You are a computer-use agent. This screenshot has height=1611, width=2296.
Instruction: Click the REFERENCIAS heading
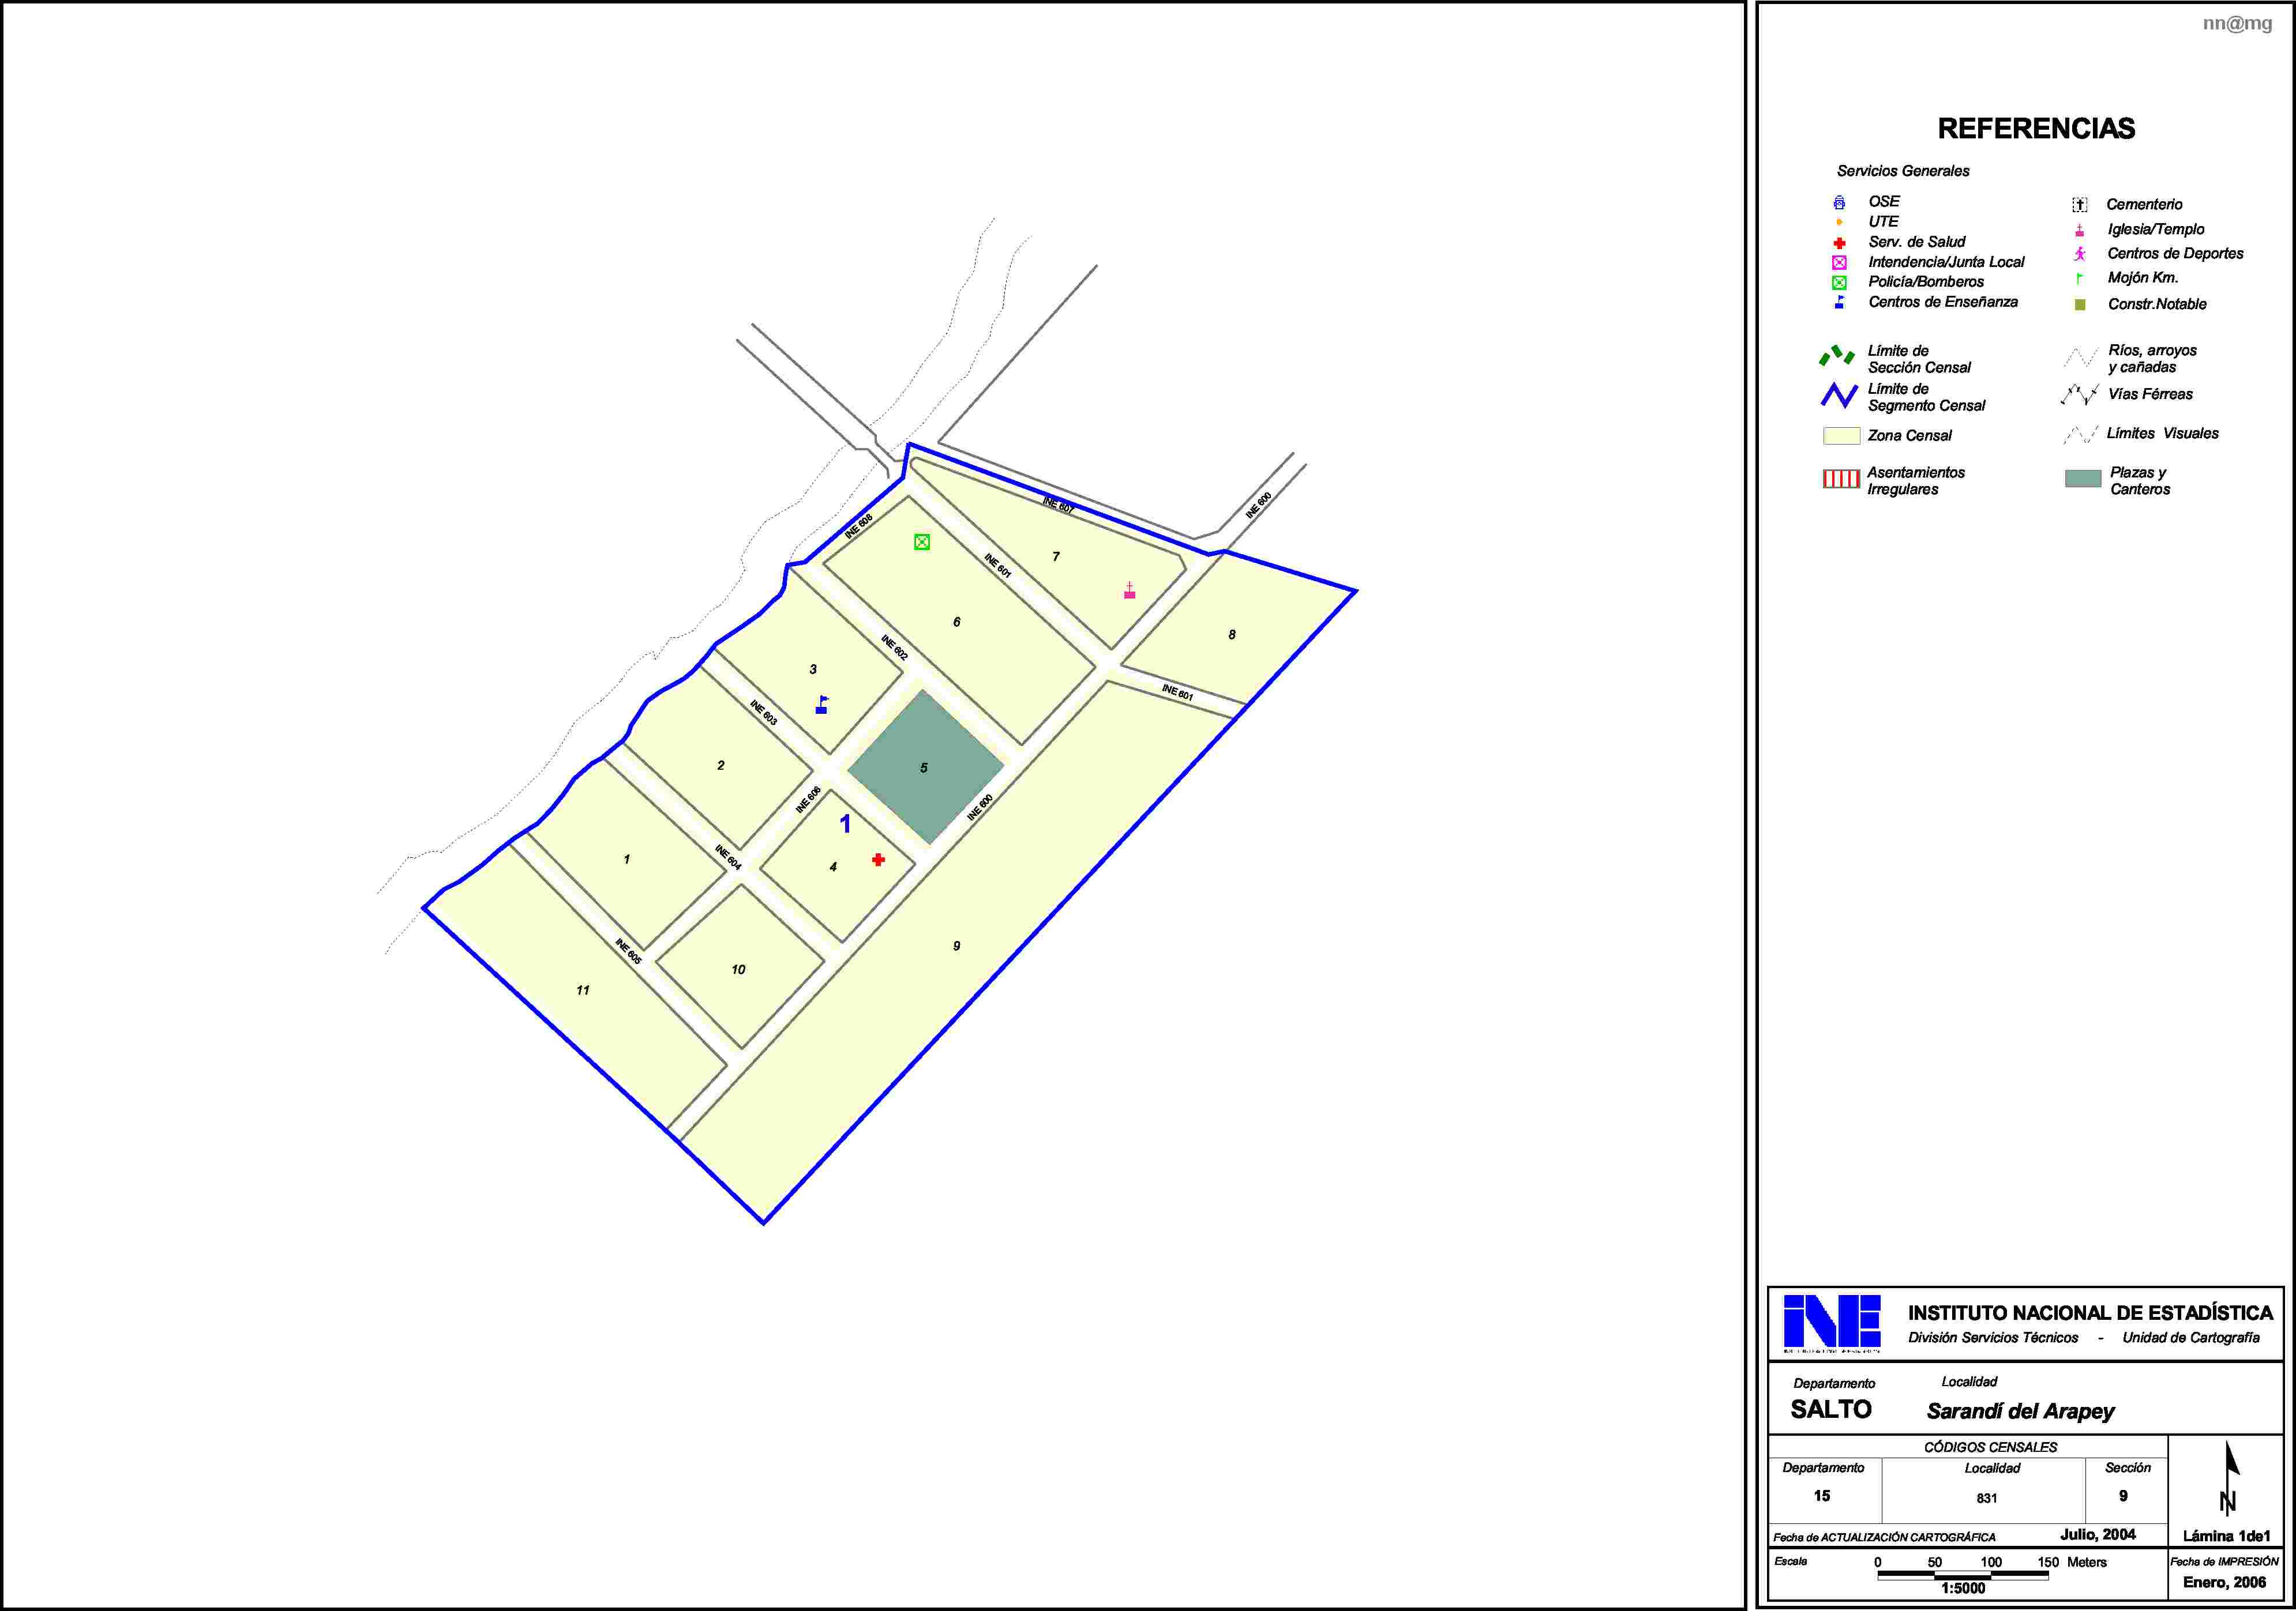click(x=2036, y=129)
